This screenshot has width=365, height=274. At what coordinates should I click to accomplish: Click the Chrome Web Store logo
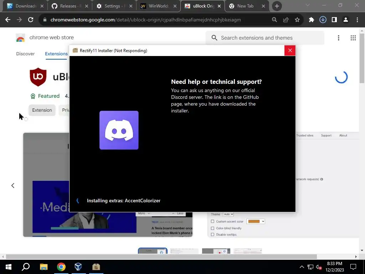tap(20, 38)
